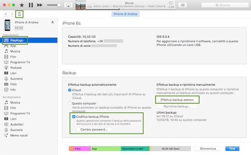251x155 pixels.
Task: Click the remaining time -2:04
Action: click(171, 7)
